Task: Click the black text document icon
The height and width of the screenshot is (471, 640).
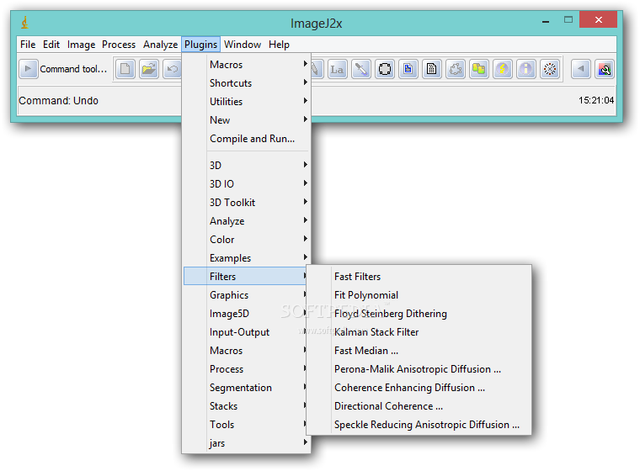Action: (x=432, y=69)
